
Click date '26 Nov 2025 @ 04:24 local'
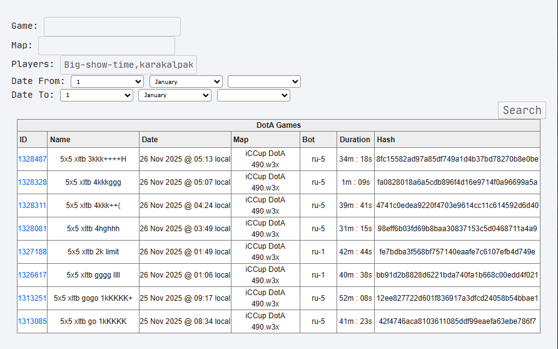coord(185,206)
